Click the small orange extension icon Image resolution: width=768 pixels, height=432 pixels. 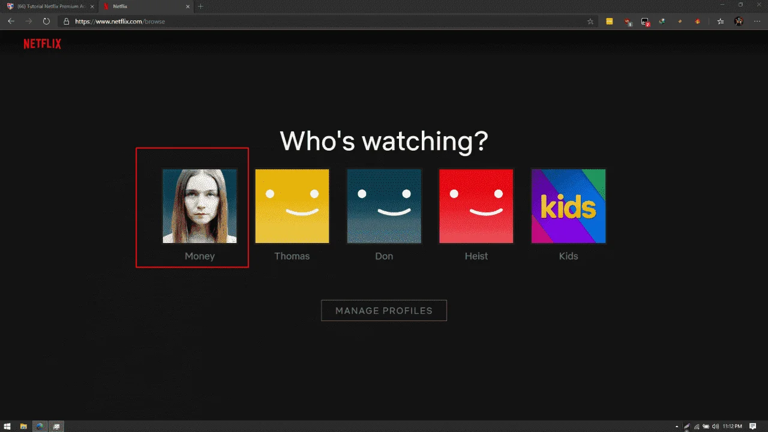pos(680,21)
